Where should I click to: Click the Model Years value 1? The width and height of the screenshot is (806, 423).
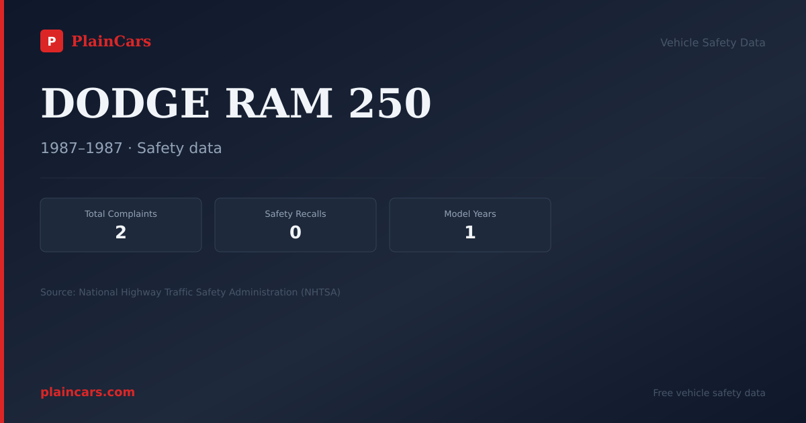(x=470, y=233)
